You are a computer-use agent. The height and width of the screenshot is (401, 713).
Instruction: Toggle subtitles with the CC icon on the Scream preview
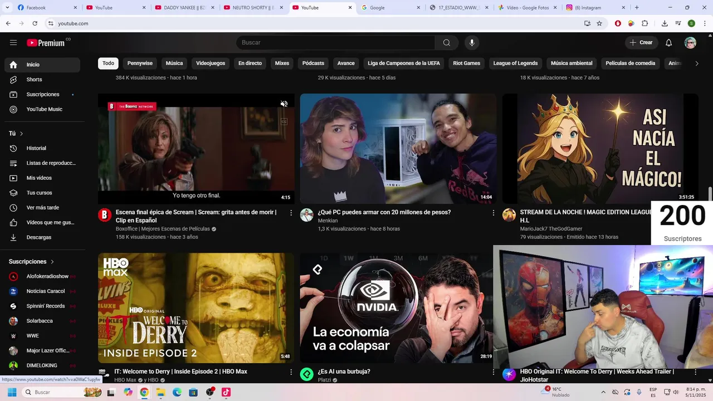pyautogui.click(x=284, y=121)
